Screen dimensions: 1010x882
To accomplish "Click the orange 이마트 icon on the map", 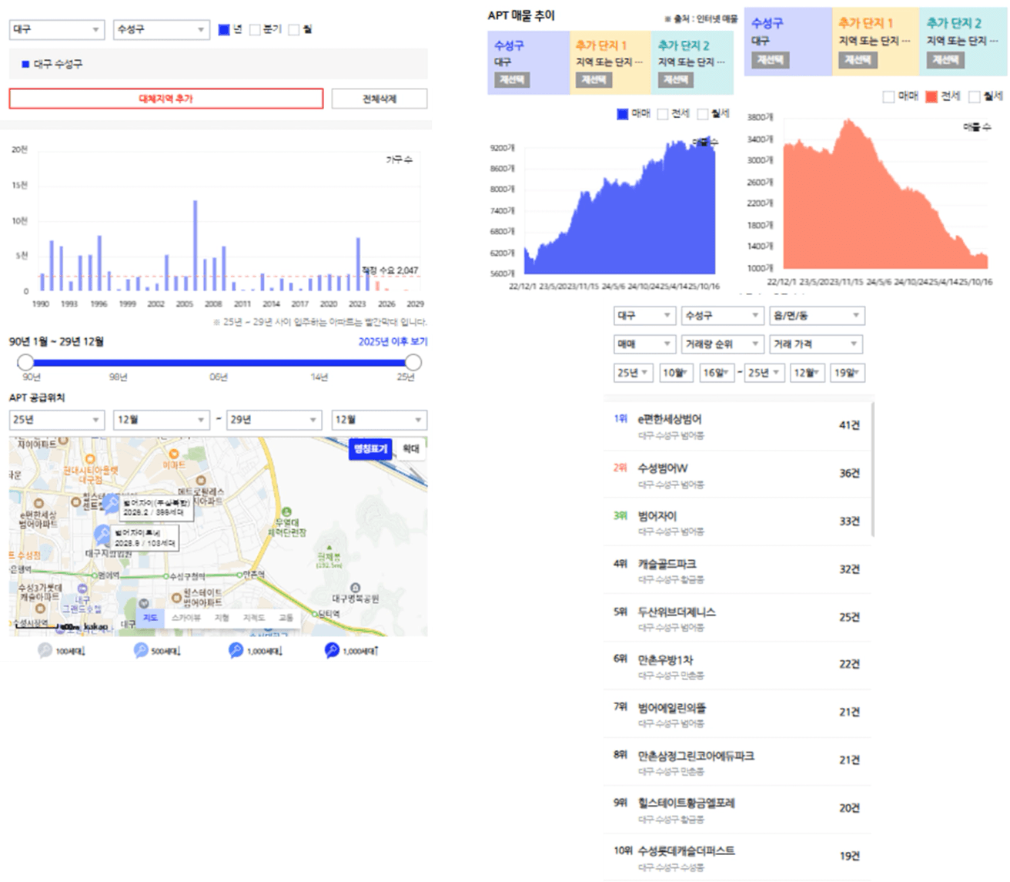I will [x=174, y=454].
